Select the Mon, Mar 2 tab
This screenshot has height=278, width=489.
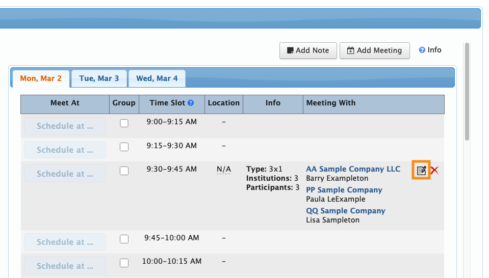41,78
